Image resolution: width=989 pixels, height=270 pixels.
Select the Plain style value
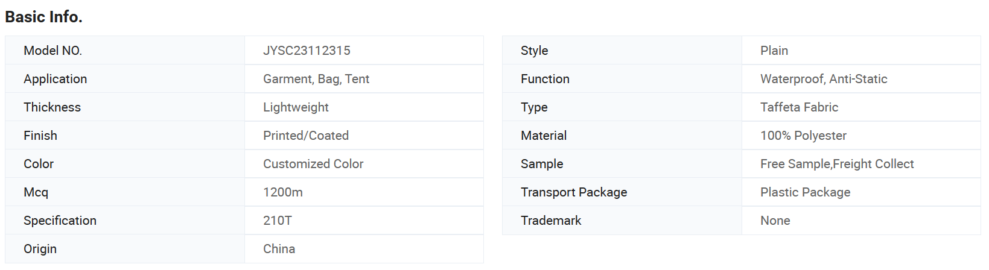[774, 51]
